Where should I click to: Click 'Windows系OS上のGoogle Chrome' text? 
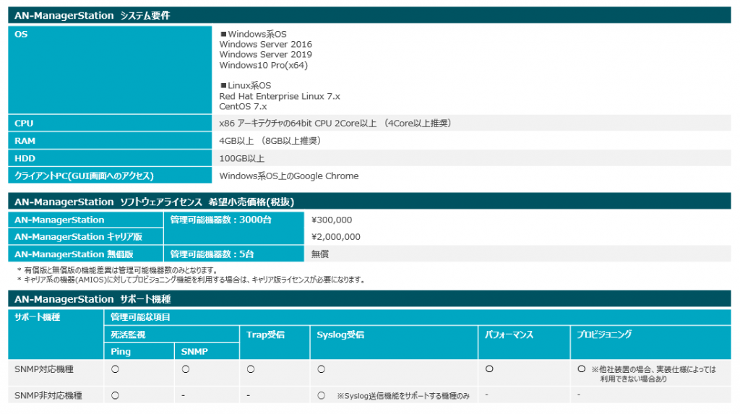click(x=289, y=176)
